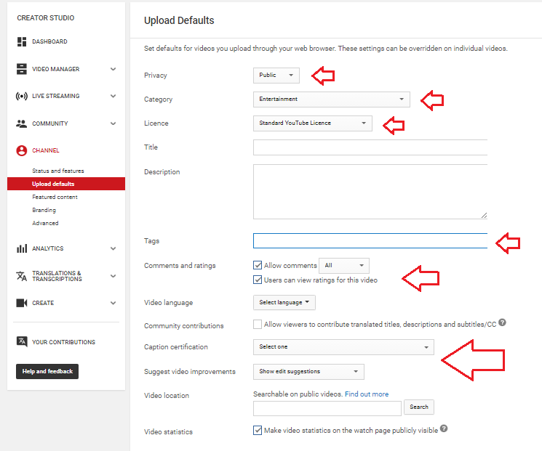
Task: Click the Video location search field
Action: coord(327,409)
